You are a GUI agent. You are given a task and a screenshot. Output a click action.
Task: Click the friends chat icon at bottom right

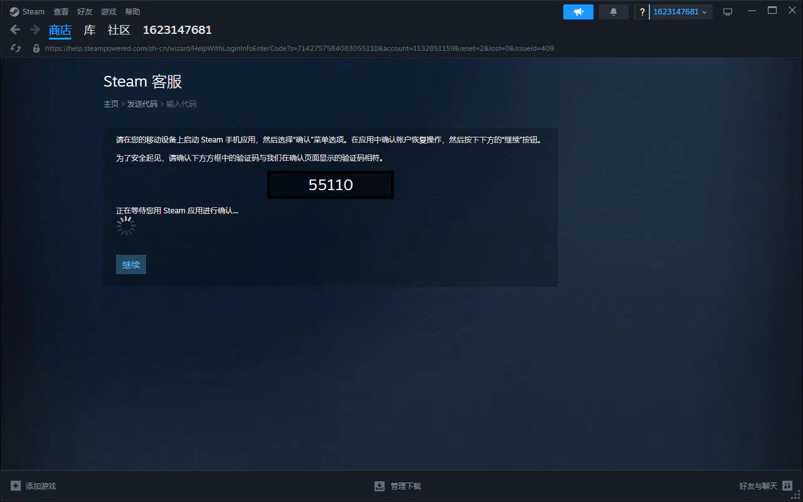[787, 486]
